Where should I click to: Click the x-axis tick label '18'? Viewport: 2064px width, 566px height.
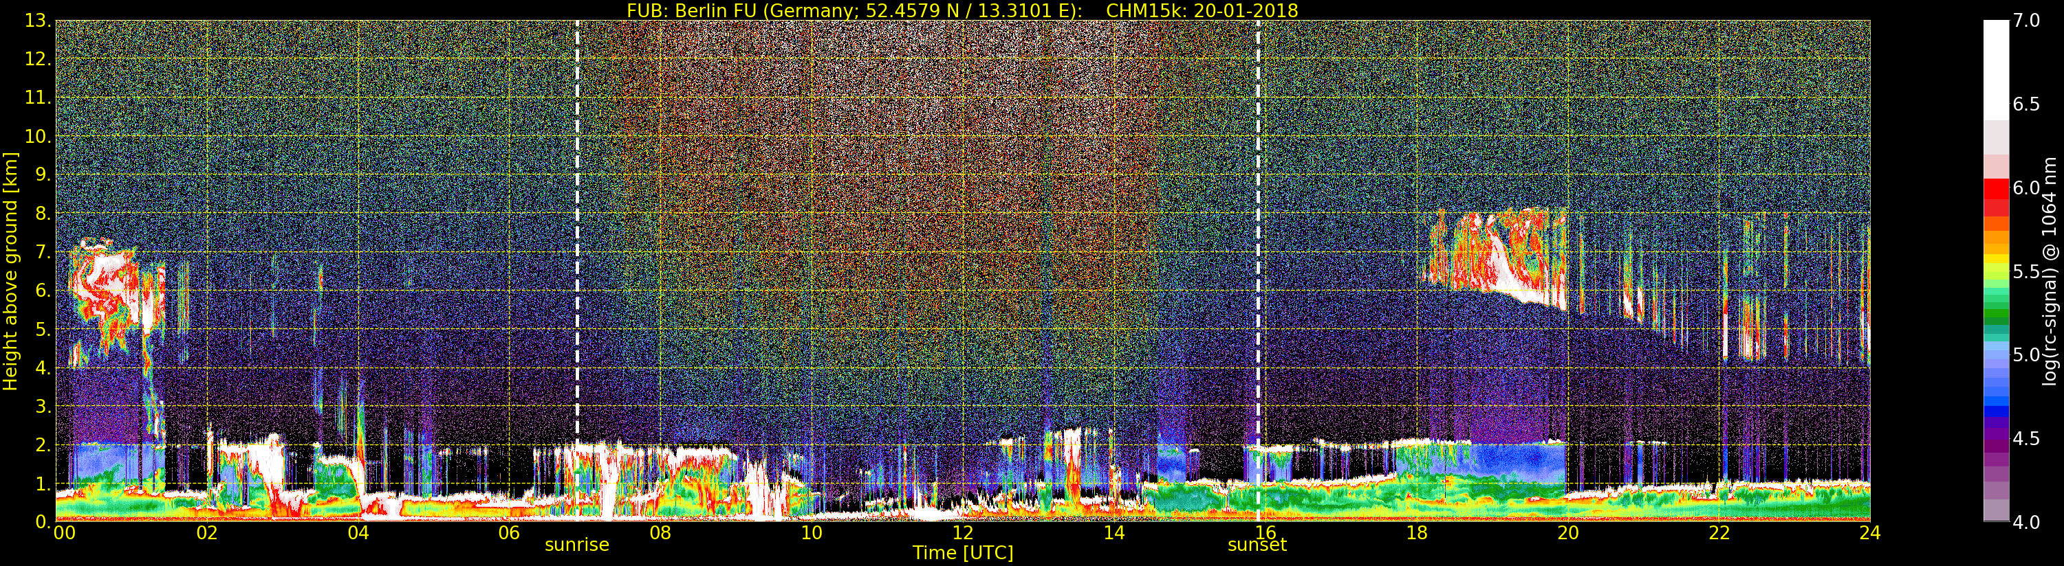[x=1417, y=532]
